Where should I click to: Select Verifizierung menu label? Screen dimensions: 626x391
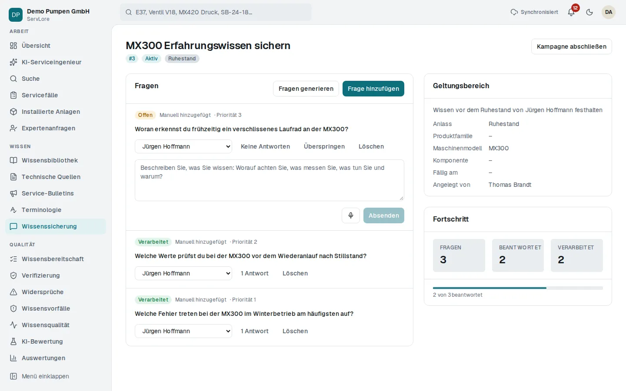(41, 275)
